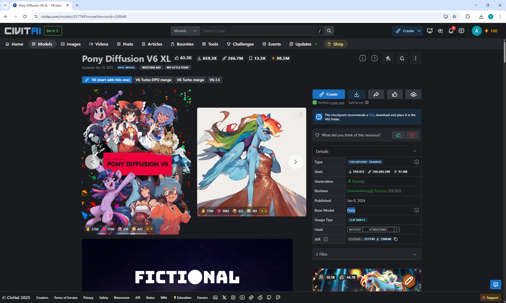Open the VAE link in notice
Image resolution: width=506 pixels, height=303 pixels.
pyautogui.click(x=371, y=115)
